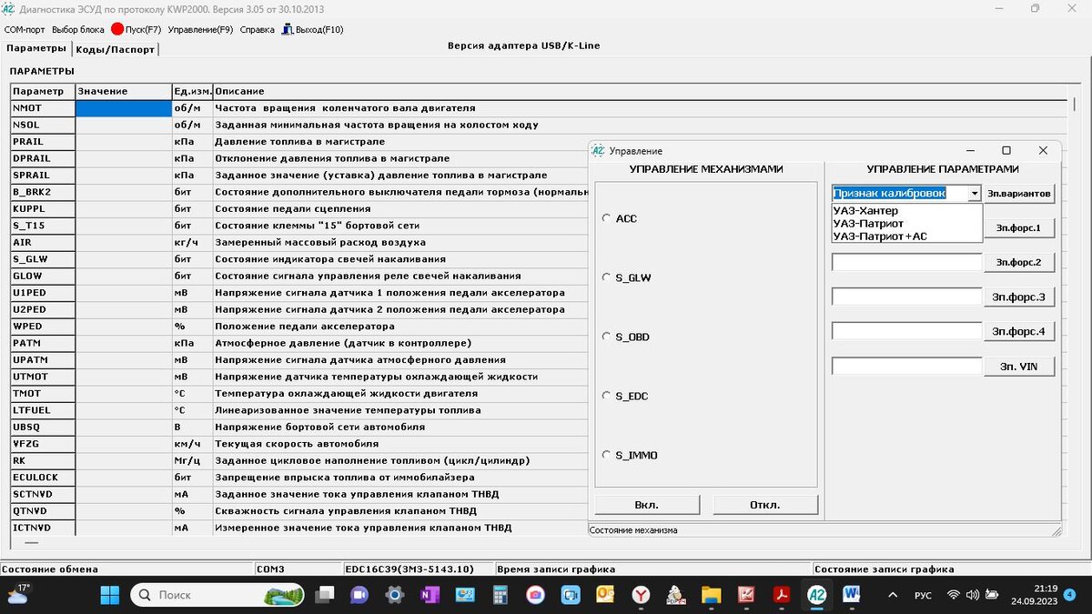Open the COM-порт menu
The width and height of the screenshot is (1092, 614).
pyautogui.click(x=25, y=29)
